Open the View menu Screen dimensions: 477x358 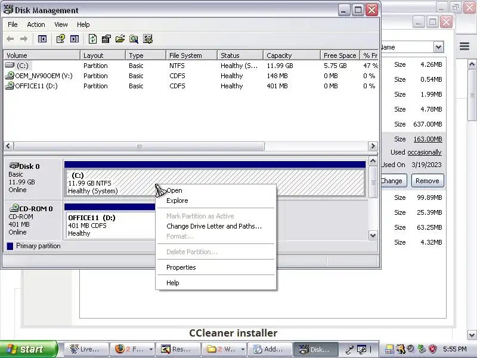61,24
